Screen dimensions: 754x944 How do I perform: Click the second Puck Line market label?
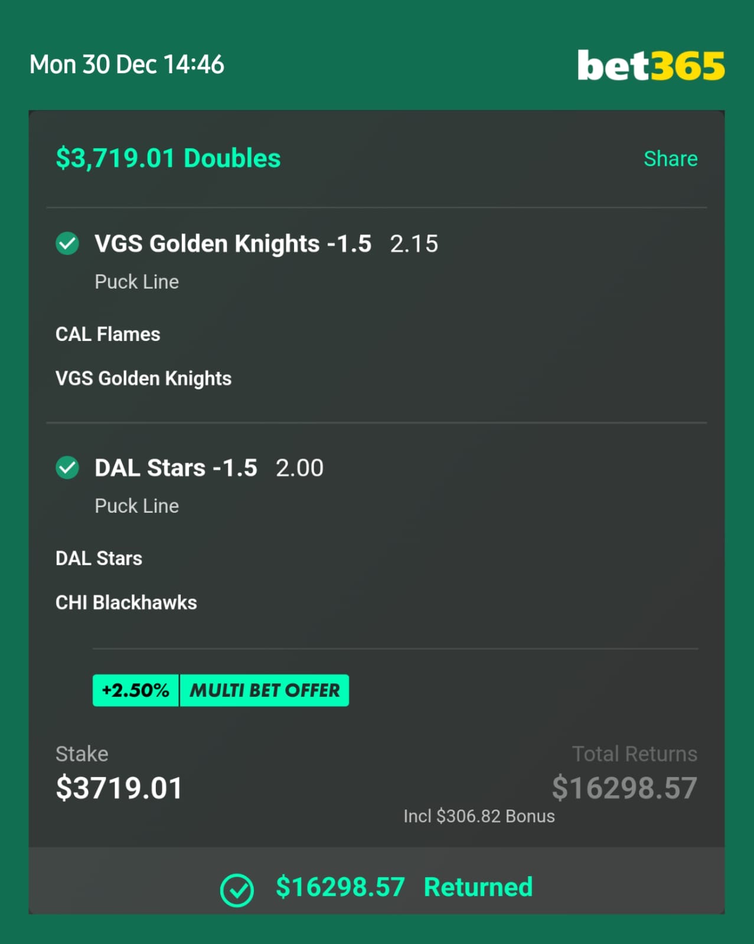[x=137, y=506]
